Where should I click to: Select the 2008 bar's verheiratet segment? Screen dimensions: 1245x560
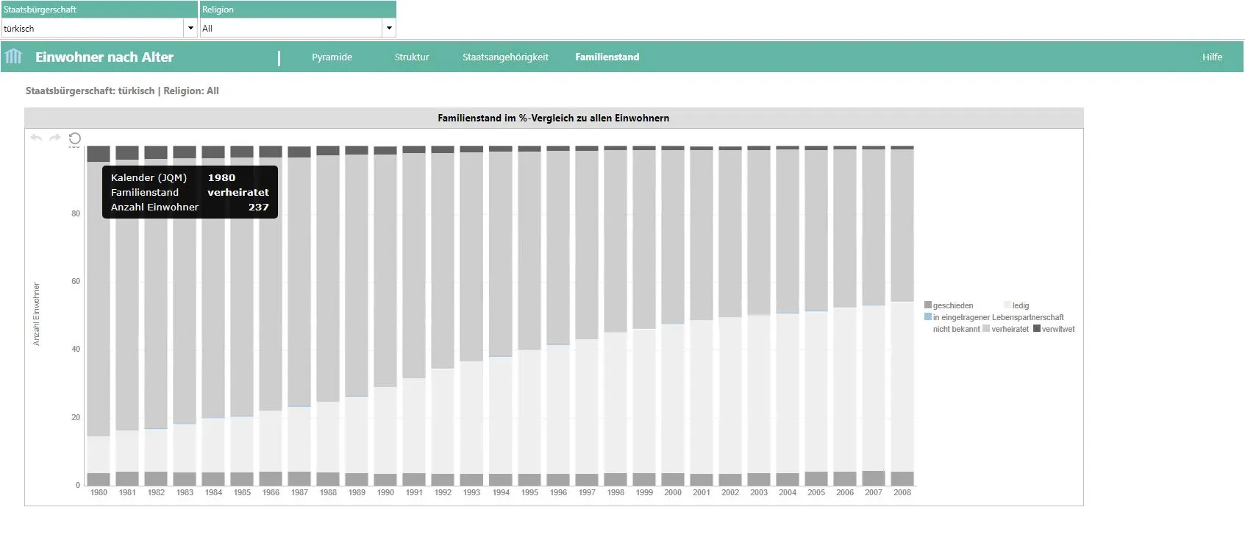click(x=902, y=224)
